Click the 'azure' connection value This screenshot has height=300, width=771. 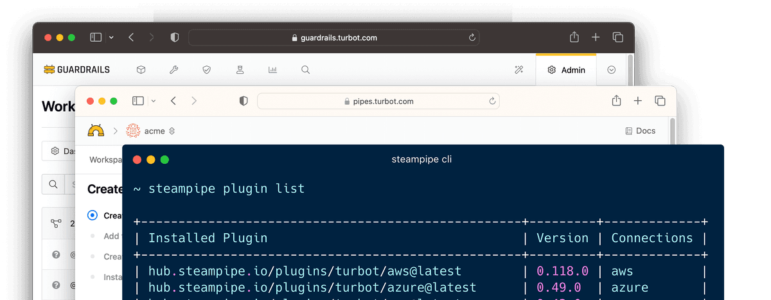(630, 287)
